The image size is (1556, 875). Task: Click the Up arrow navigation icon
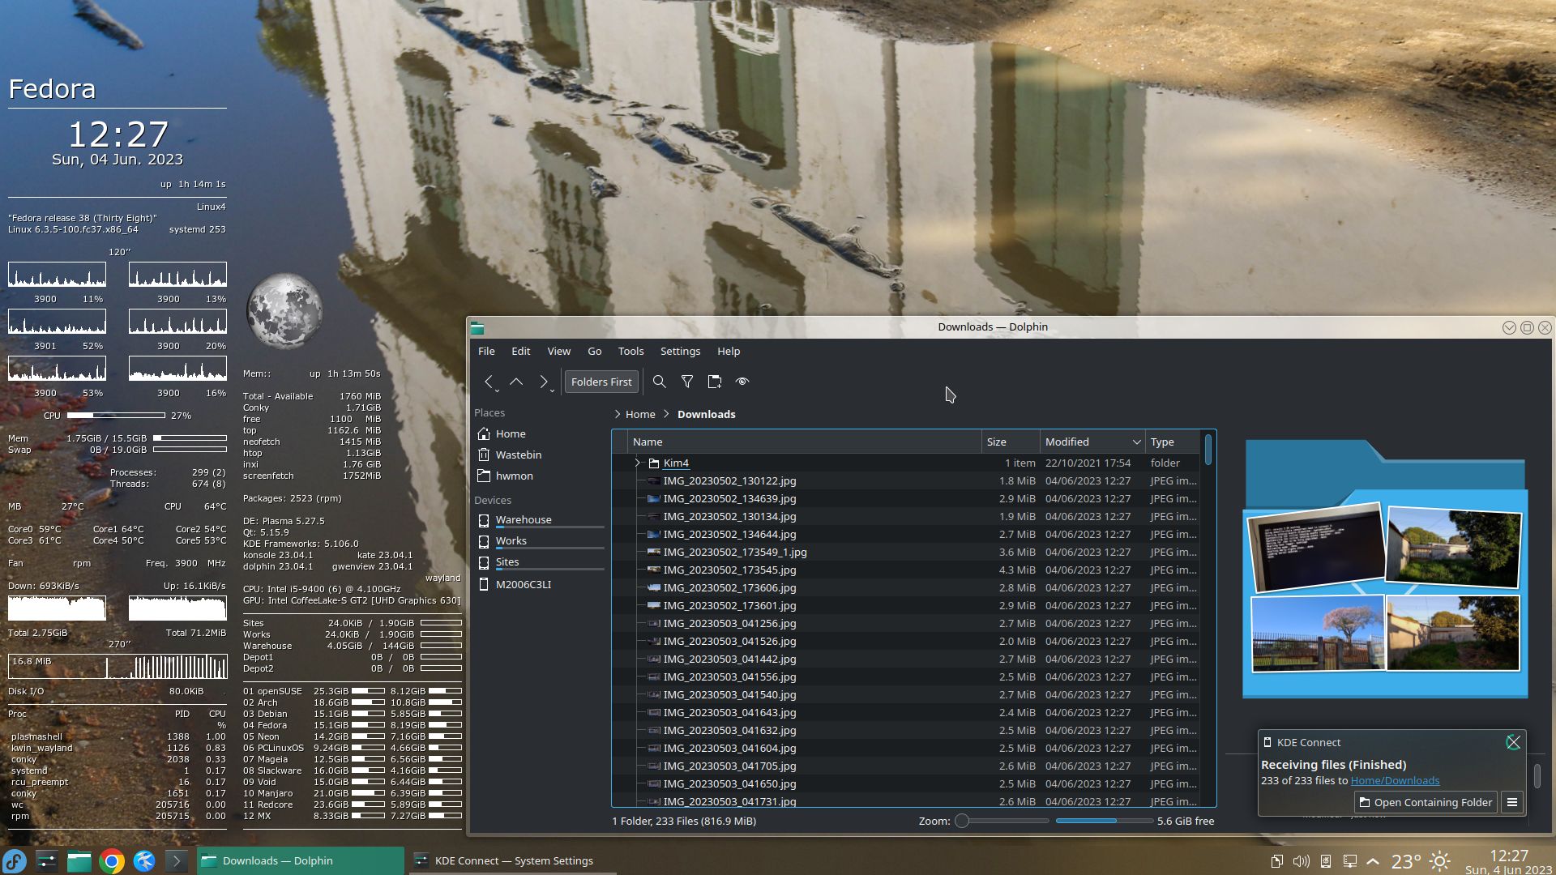516,382
